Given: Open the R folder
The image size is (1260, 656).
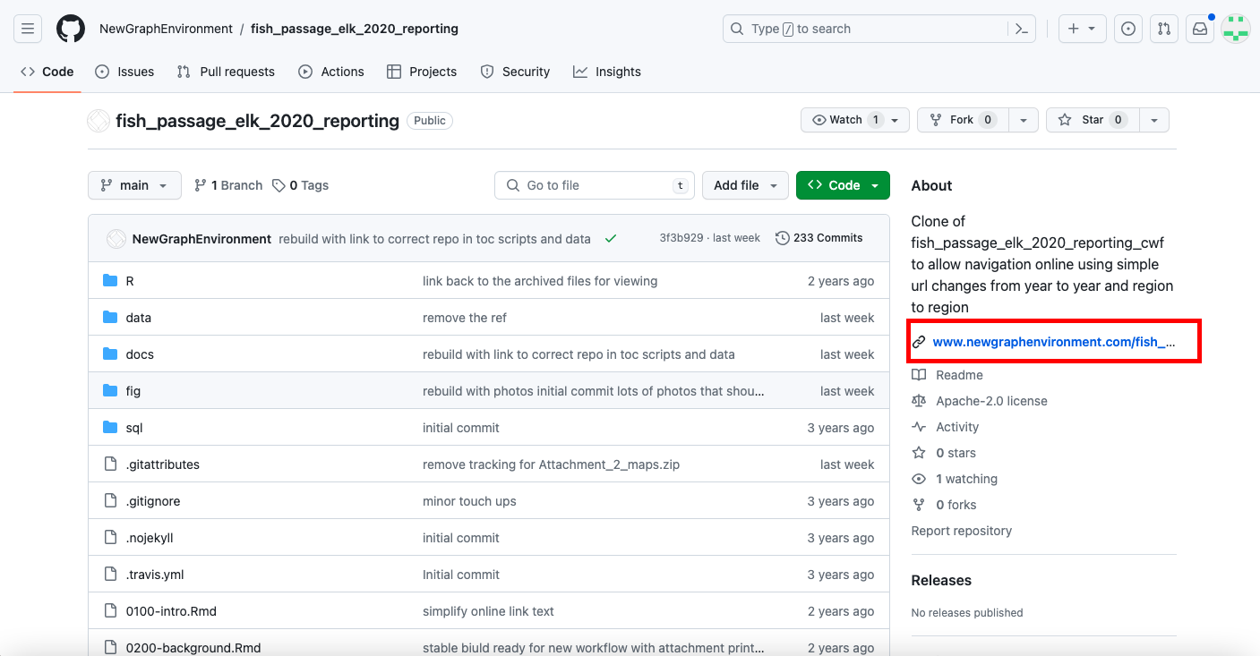Looking at the screenshot, I should click(130, 281).
